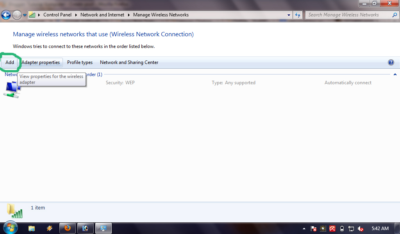Open Windows Explorer from taskbar
Viewport: 400px width, 234px height.
pyautogui.click(x=32, y=228)
